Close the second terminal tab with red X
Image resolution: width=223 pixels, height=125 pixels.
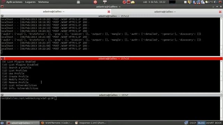pyautogui.click(x=220, y=12)
